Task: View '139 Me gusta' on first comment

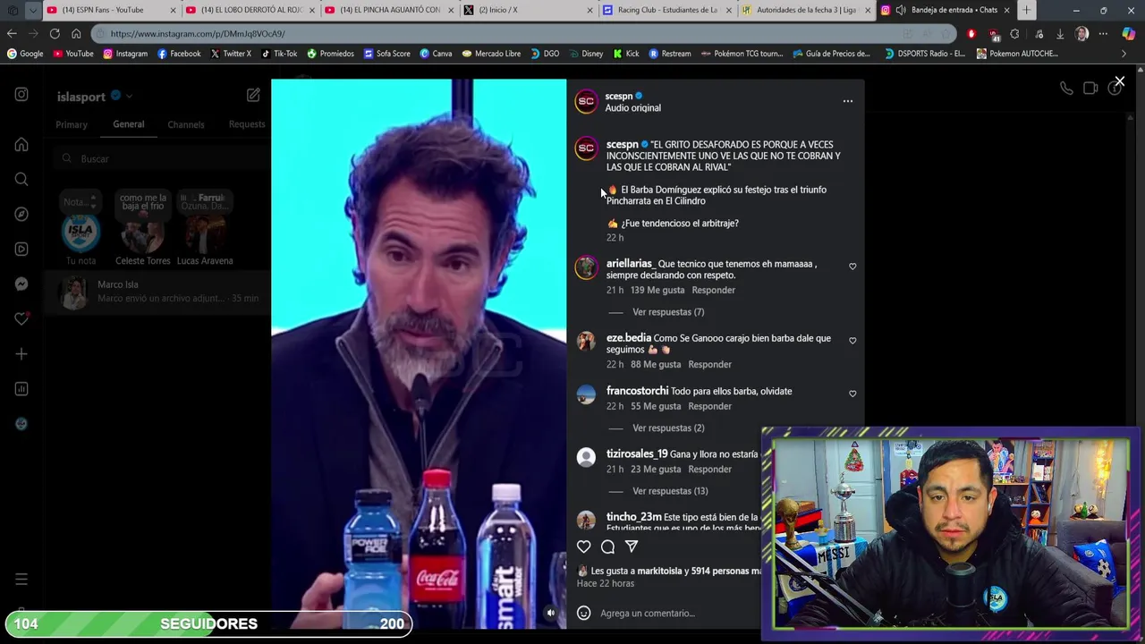Action: coord(657,290)
